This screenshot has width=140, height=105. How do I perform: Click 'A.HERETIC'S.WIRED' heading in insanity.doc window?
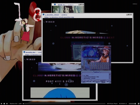tap(60, 75)
